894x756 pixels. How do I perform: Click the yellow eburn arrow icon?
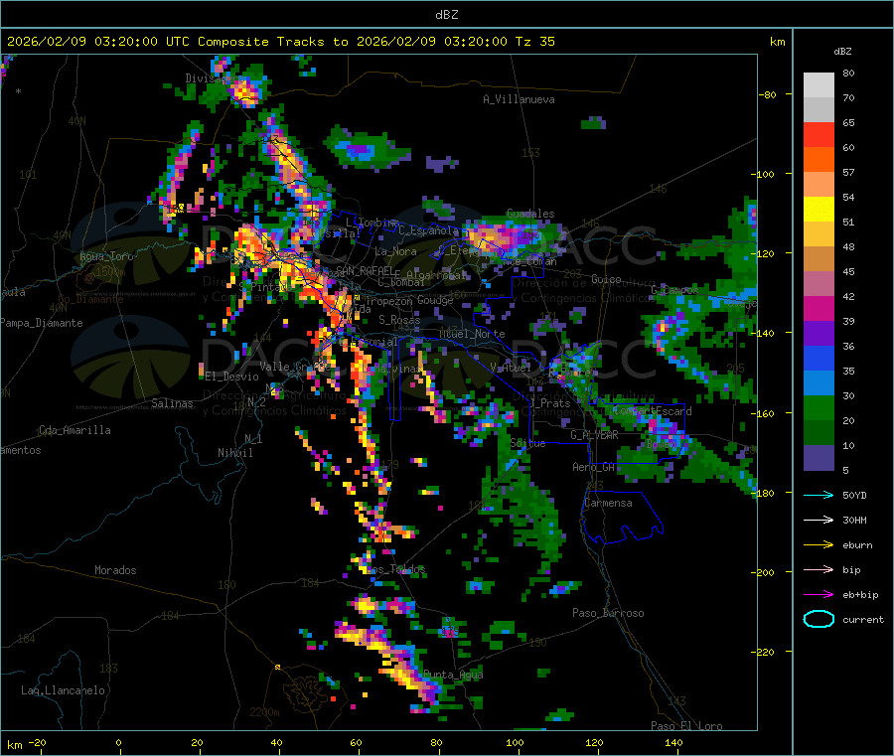819,545
